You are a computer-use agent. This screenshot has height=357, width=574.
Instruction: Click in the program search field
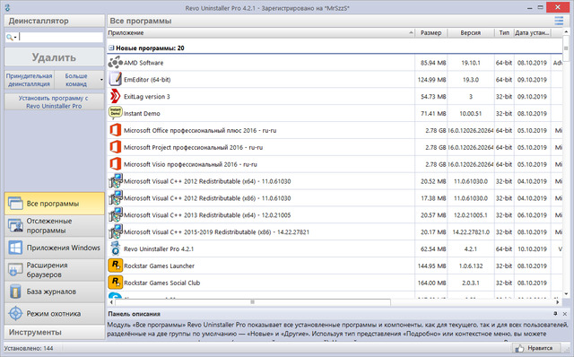coord(60,37)
